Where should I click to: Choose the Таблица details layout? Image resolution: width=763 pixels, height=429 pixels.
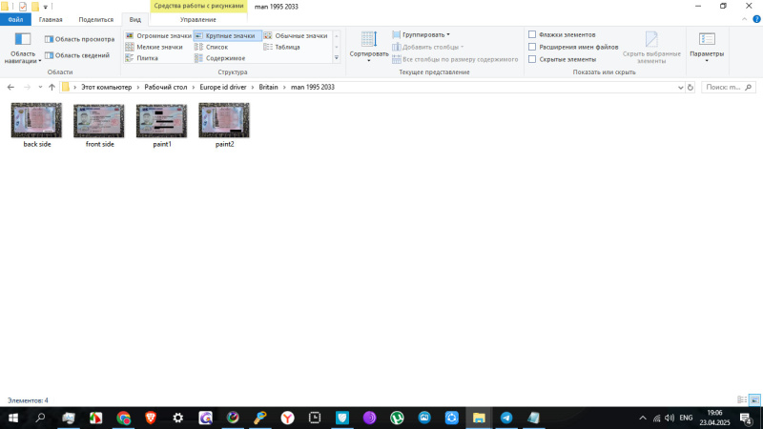[x=287, y=47]
